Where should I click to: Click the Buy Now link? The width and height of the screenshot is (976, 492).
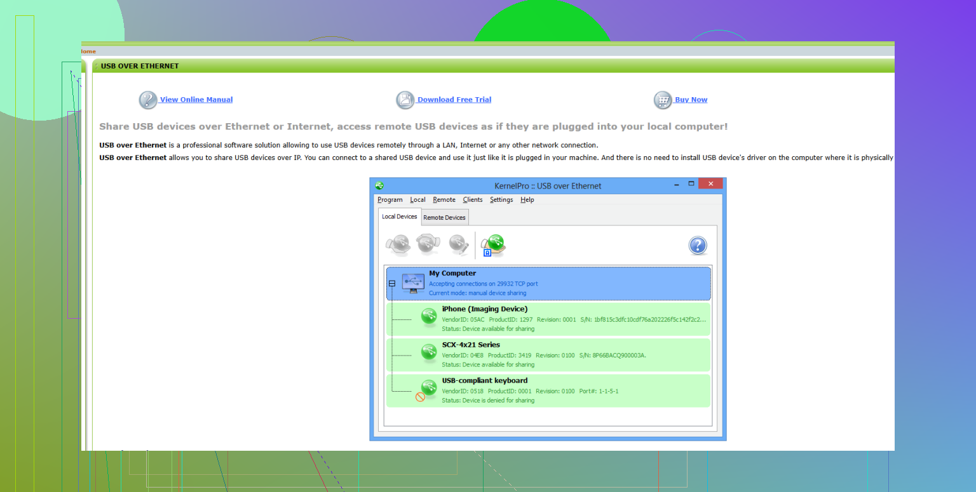click(691, 100)
